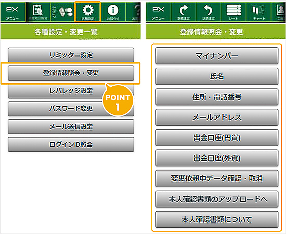Viewport: 286px width, 234px height.
Task: Open the リミッター設定 option
Action: click(x=71, y=55)
